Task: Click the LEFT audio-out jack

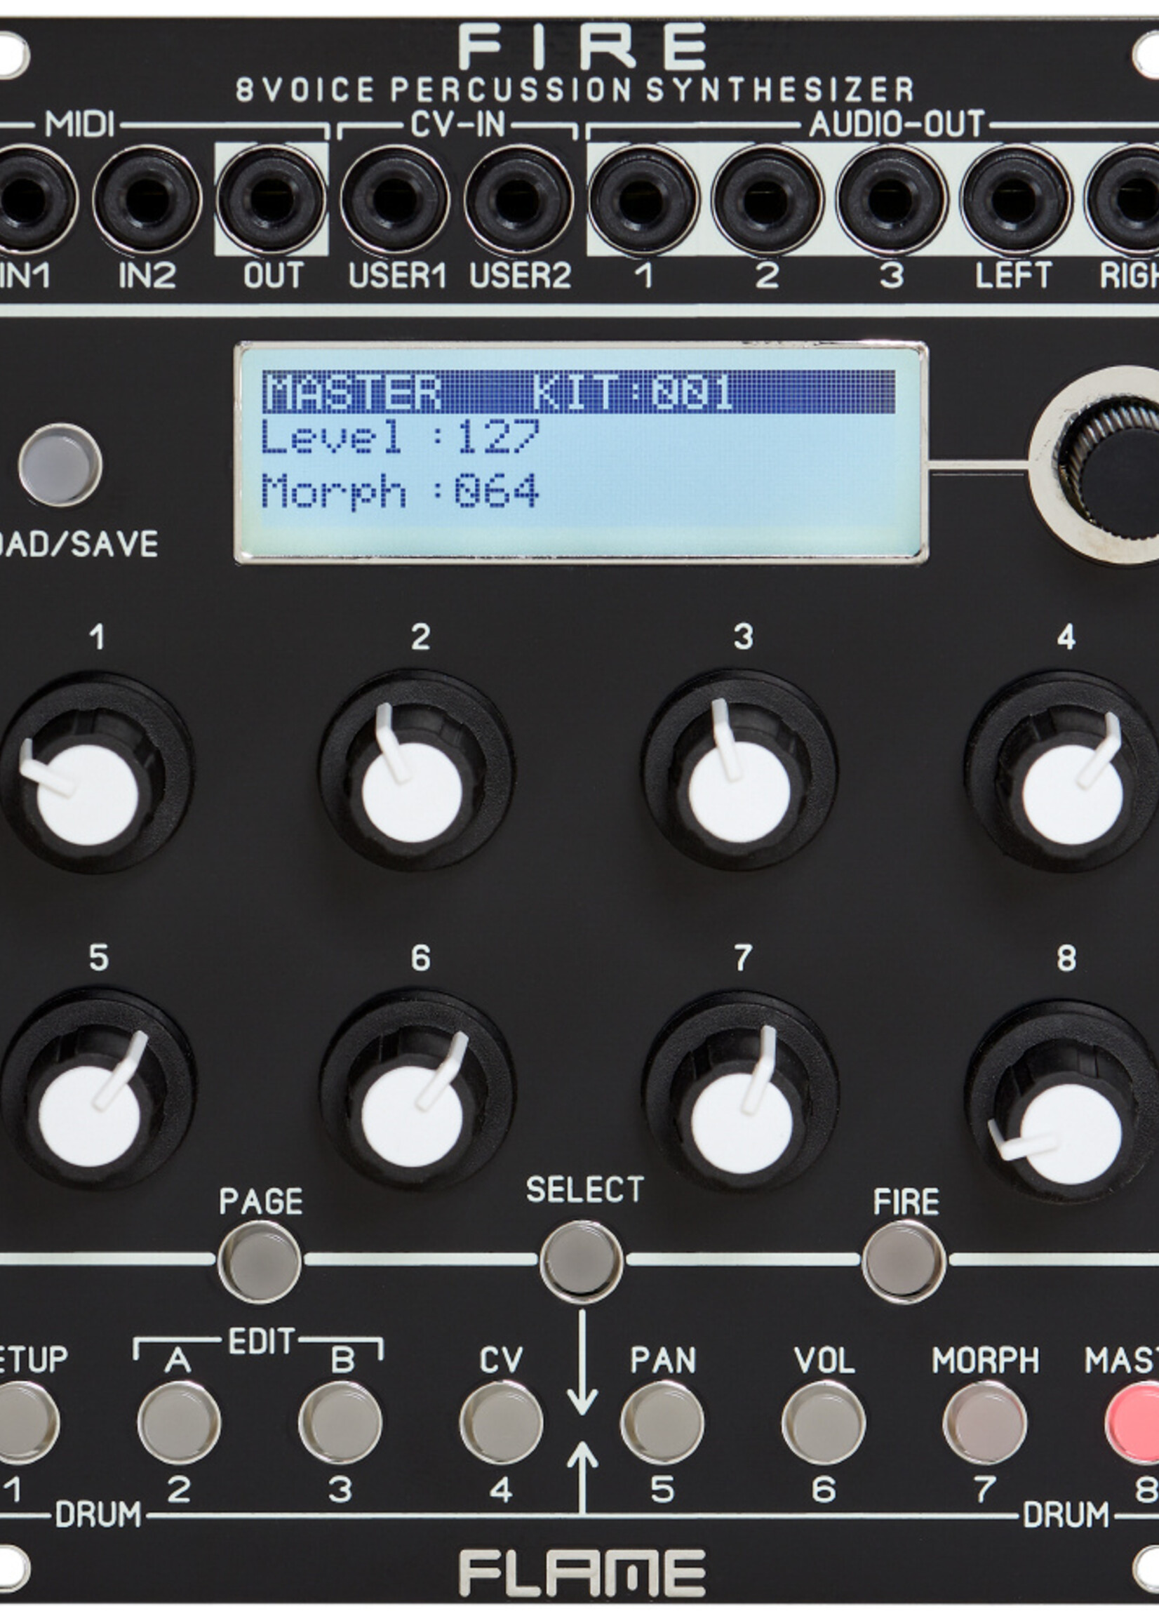Action: [x=1015, y=199]
